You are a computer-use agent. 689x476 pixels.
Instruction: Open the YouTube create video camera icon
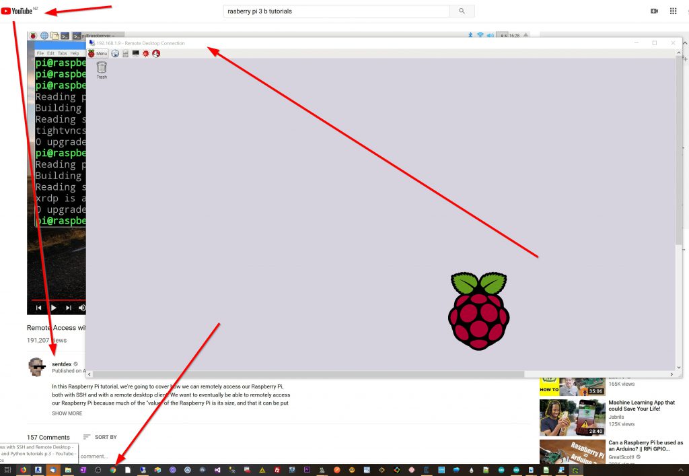coord(654,11)
